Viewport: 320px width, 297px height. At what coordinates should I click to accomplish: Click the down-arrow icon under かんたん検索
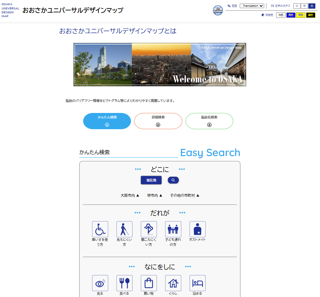pyautogui.click(x=107, y=125)
